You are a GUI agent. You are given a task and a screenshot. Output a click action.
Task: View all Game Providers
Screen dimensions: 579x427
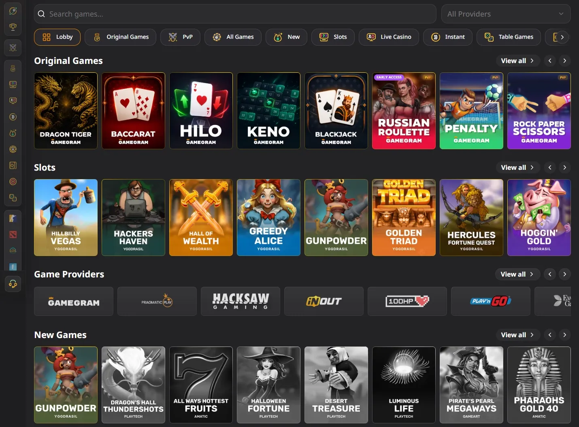[x=517, y=274]
